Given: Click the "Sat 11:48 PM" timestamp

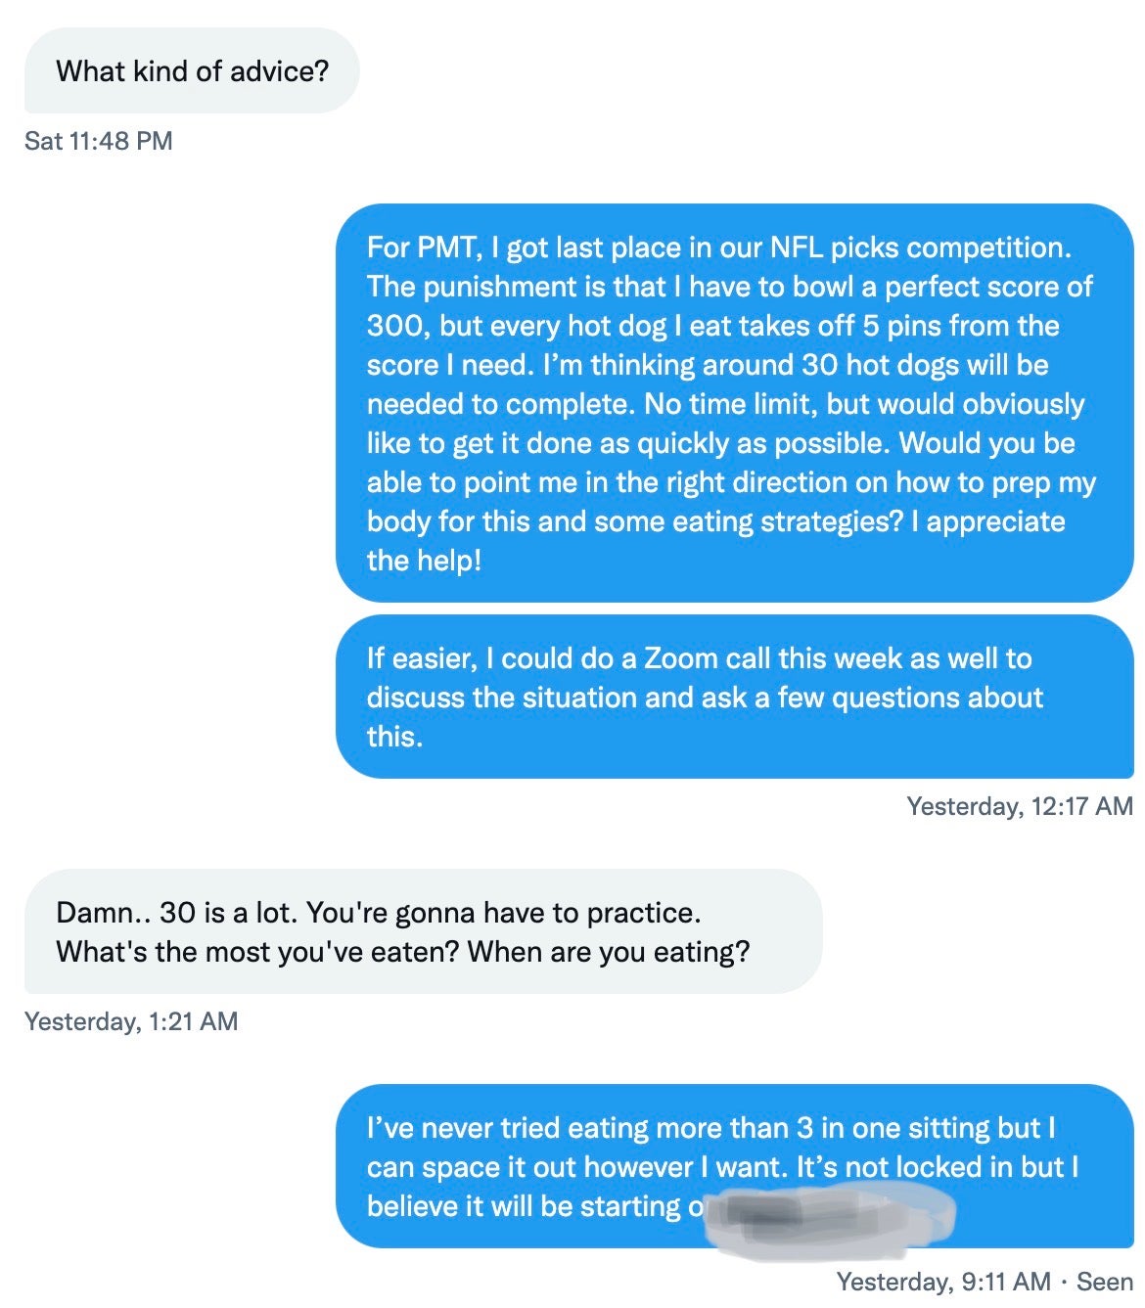Looking at the screenshot, I should 98,141.
